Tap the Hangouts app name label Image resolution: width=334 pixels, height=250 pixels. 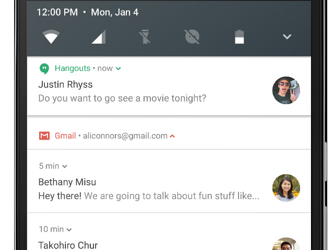pyautogui.click(x=73, y=68)
